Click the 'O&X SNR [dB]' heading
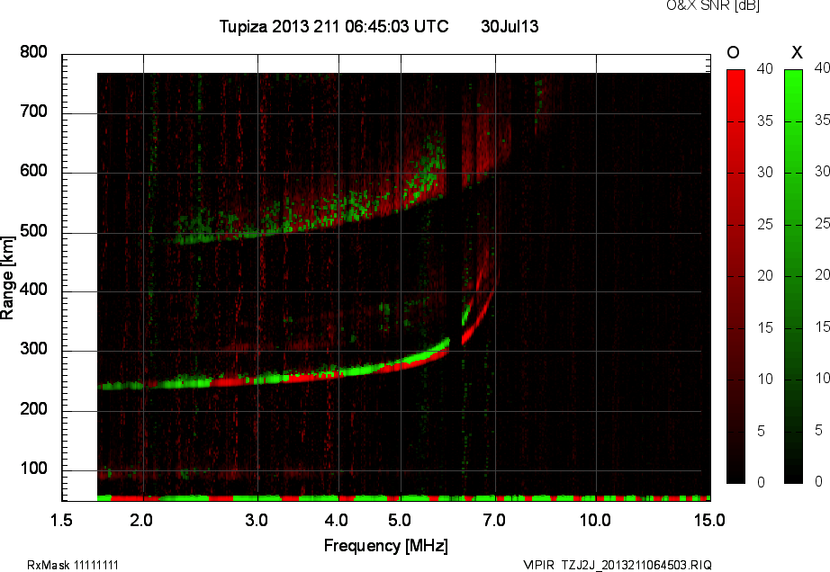This screenshot has height=572, width=830. point(712,5)
